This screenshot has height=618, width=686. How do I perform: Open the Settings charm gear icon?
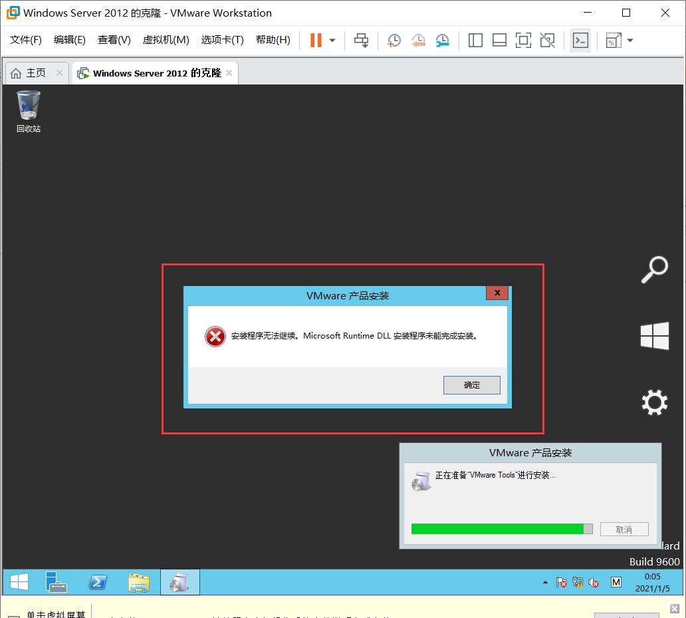[x=654, y=402]
